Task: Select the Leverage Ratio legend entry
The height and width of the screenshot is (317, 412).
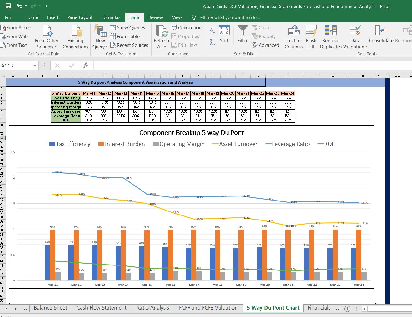Action: pos(287,144)
